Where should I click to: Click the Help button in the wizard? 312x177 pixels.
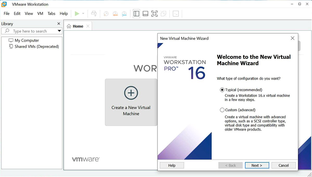[172, 165]
